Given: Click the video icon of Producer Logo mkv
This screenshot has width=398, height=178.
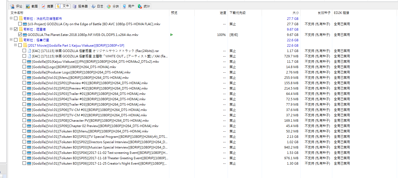Looking at the screenshot, I should pyautogui.click(x=29, y=72).
